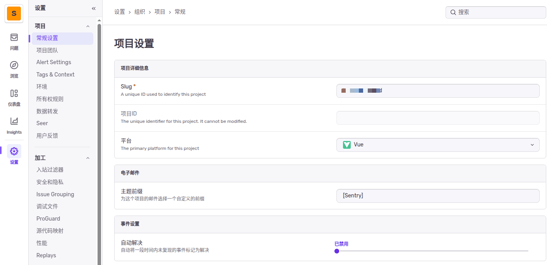Click the 设置 gear icon in sidebar
The height and width of the screenshot is (265, 547).
14,151
